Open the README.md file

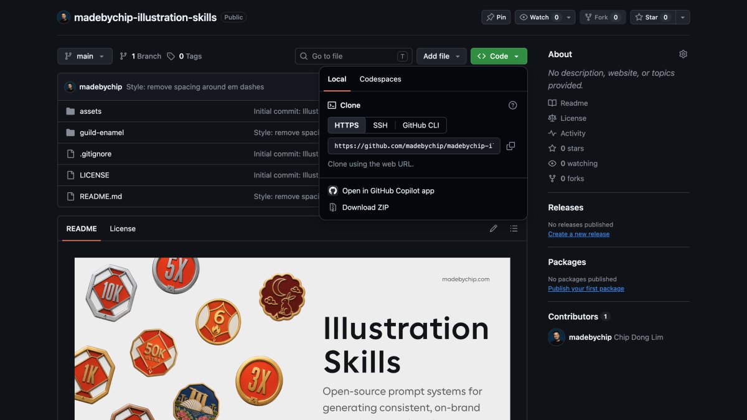click(101, 196)
